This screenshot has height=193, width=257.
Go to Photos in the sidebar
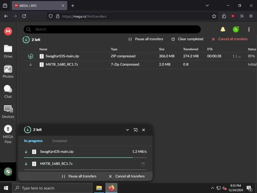pyautogui.click(x=8, y=72)
